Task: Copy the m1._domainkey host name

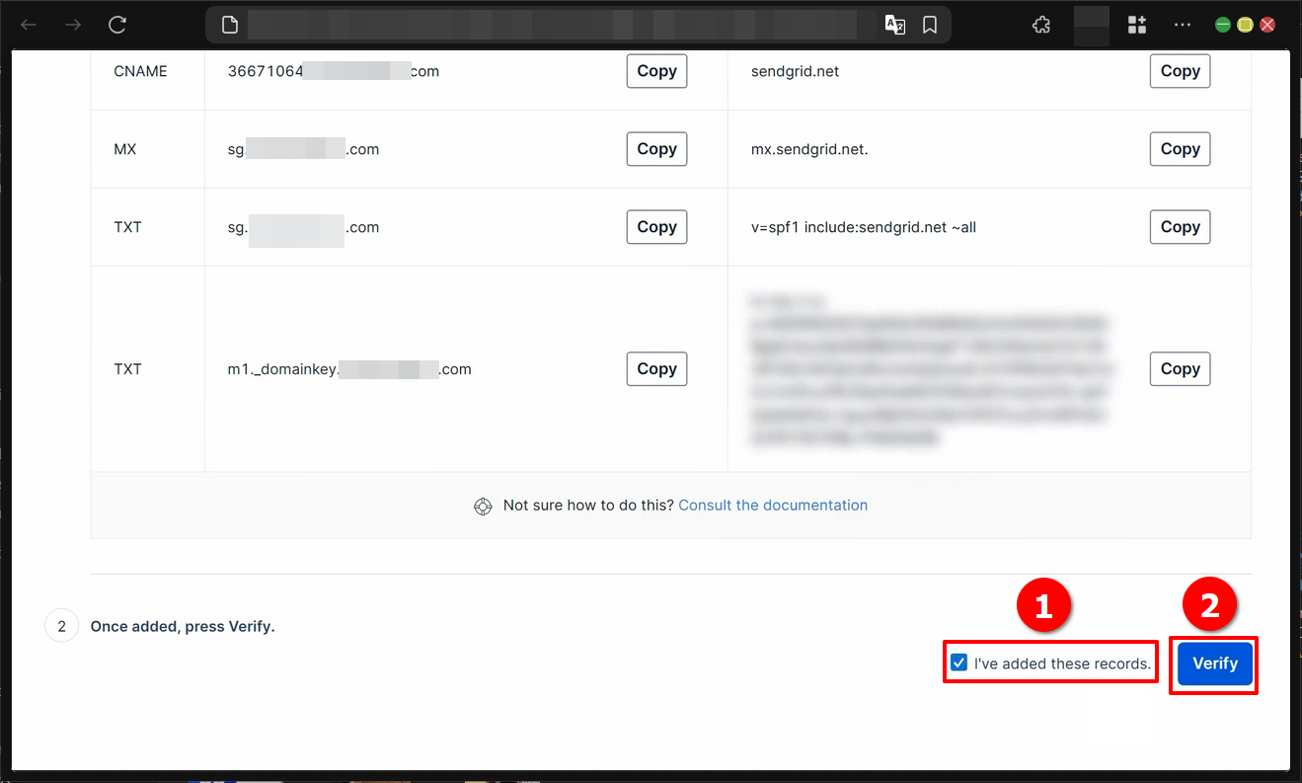Action: 655,368
